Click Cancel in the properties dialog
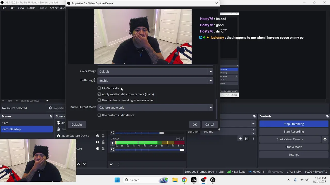The image size is (330, 185). [210, 125]
